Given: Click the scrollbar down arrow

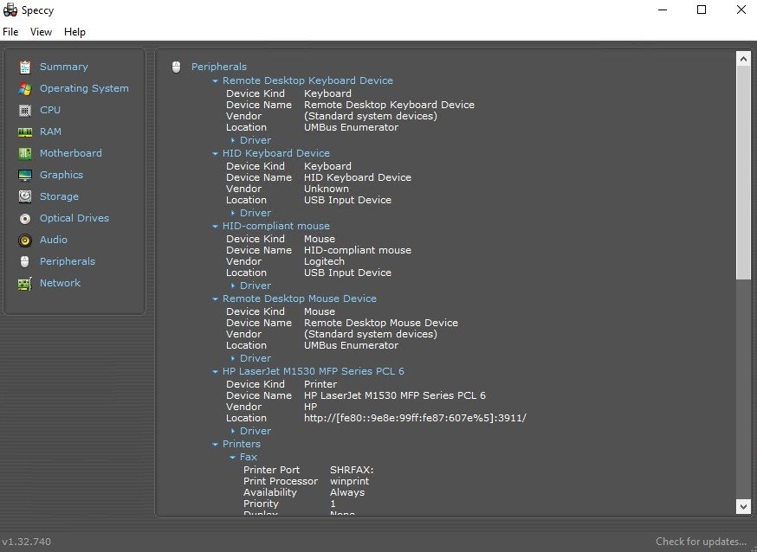Looking at the screenshot, I should (743, 507).
